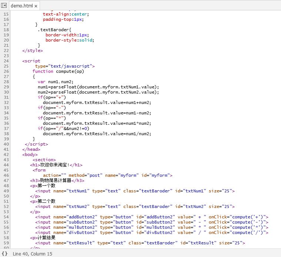Click the closing </head> tag
This screenshot has height=257, width=281.
(x=31, y=149)
